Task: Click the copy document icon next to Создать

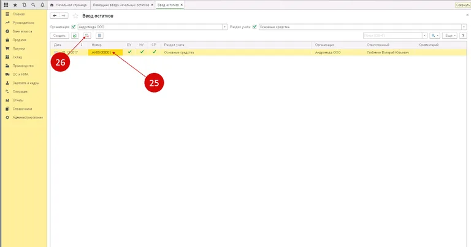Action: (74, 36)
